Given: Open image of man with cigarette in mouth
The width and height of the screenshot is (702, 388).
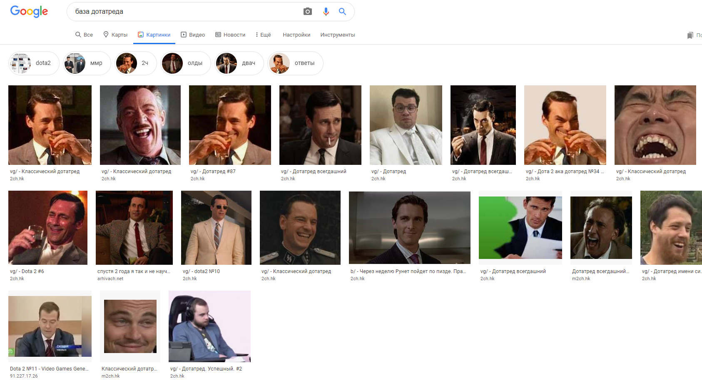Looking at the screenshot, I should (x=320, y=125).
